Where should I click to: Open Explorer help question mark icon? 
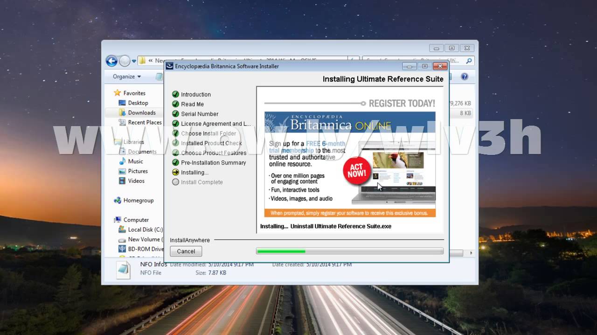click(x=464, y=76)
